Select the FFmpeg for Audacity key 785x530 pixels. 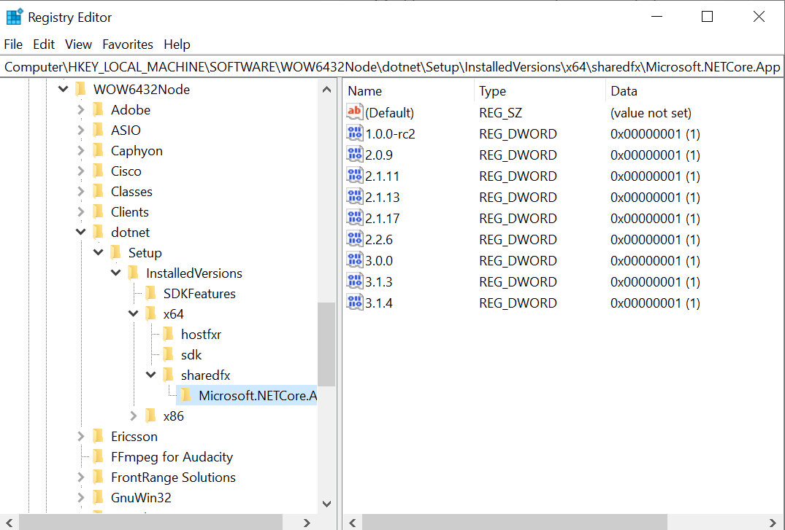[172, 457]
